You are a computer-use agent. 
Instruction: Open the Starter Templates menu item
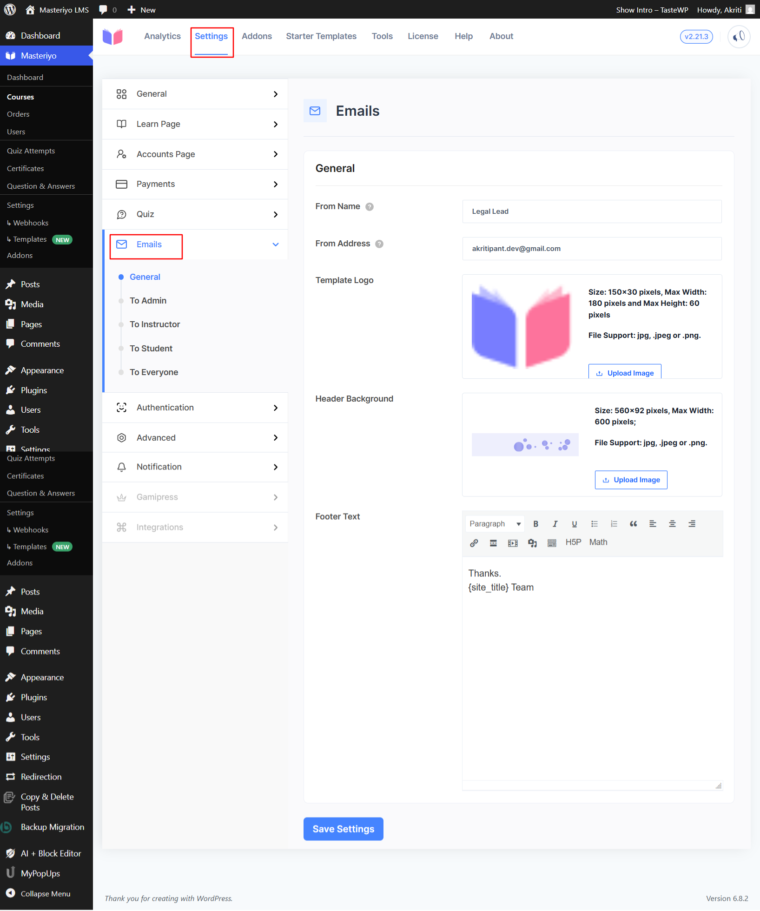coord(321,36)
